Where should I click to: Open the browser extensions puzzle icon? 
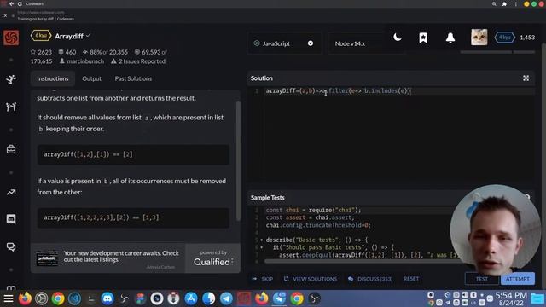(x=504, y=3)
